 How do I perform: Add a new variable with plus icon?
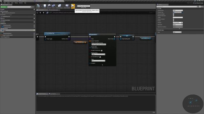34,22
